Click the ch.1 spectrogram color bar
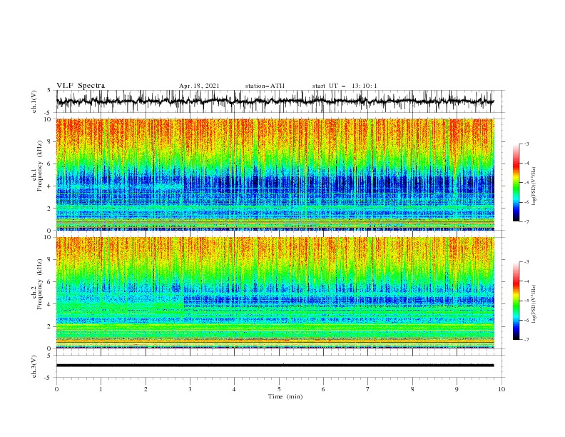Screen dimensions: 565x437 [516, 183]
